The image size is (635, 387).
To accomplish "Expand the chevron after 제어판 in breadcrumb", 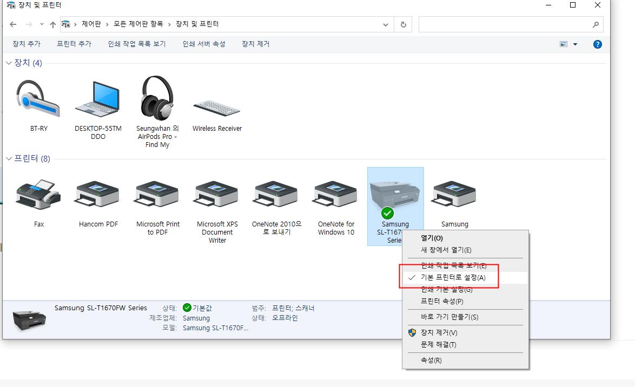I will click(x=107, y=24).
